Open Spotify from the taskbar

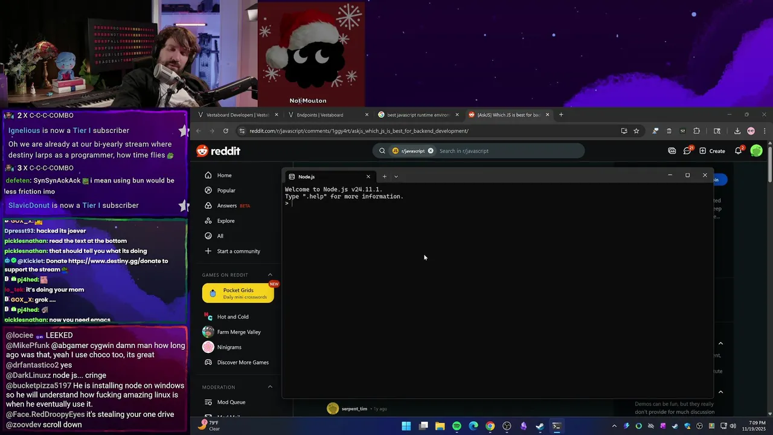[457, 426]
